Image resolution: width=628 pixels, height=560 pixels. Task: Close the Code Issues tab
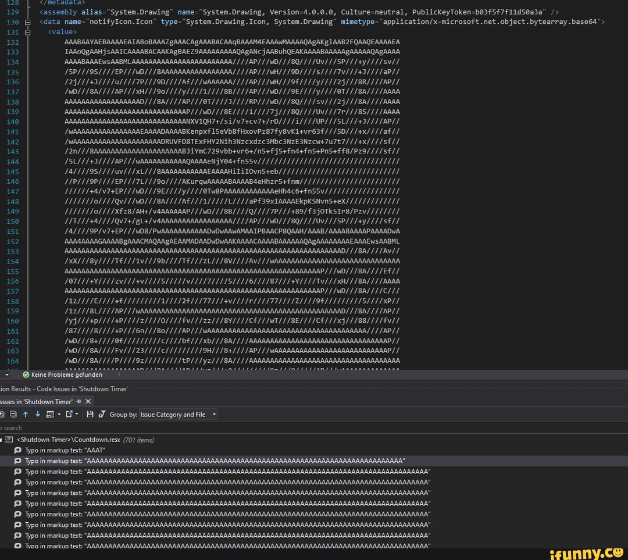click(88, 402)
